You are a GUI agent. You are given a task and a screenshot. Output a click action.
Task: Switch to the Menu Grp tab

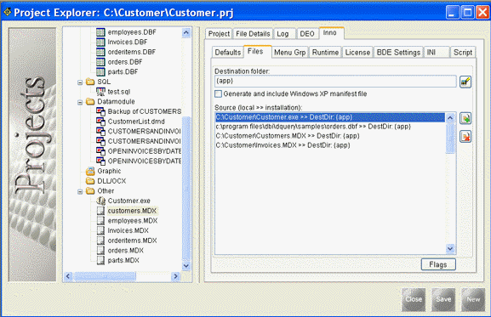coord(289,52)
